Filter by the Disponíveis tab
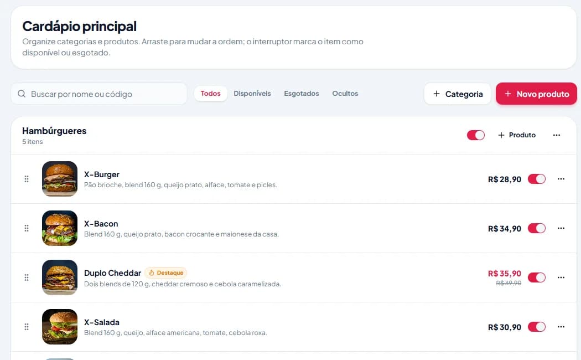 click(x=252, y=94)
